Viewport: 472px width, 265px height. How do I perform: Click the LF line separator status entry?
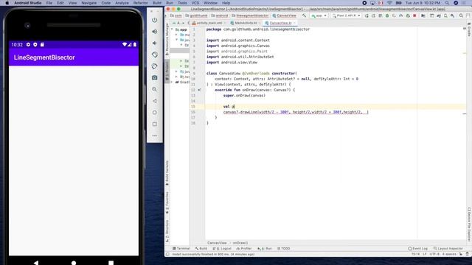pyautogui.click(x=425, y=254)
